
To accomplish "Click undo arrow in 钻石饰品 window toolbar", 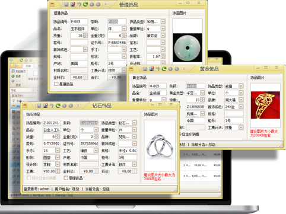I will tap(52, 106).
